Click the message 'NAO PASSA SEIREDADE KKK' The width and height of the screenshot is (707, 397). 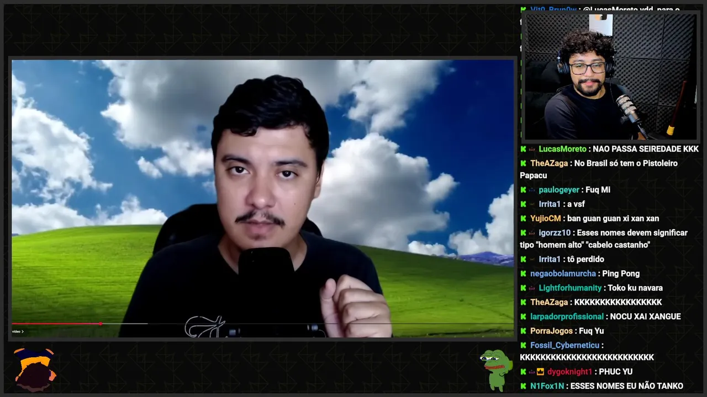[x=646, y=149]
